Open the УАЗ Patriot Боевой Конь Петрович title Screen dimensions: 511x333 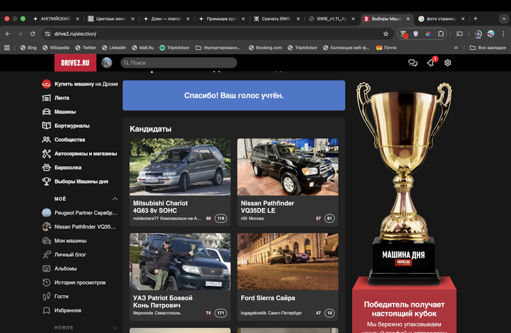tap(163, 302)
